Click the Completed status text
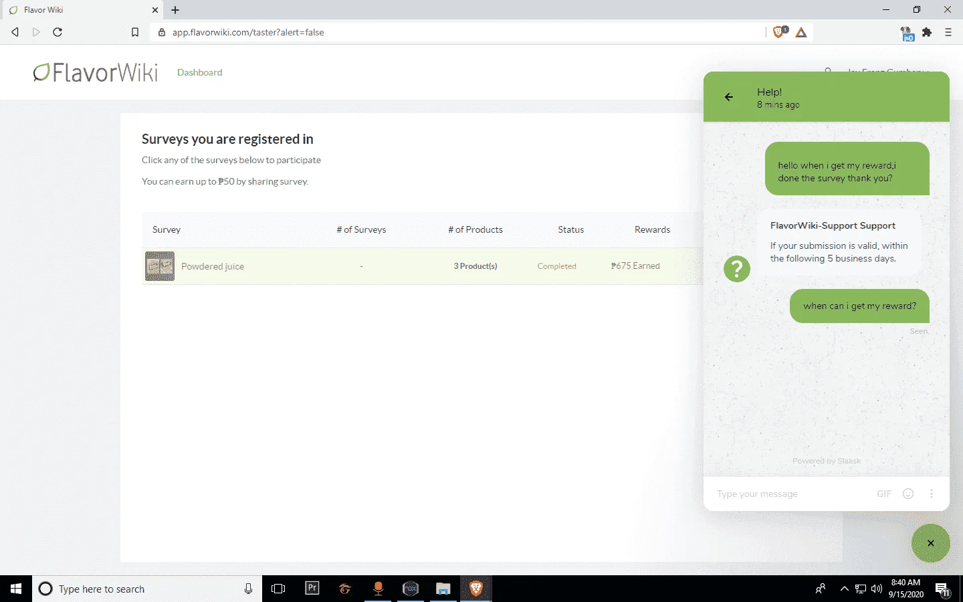The image size is (963, 602). tap(556, 266)
